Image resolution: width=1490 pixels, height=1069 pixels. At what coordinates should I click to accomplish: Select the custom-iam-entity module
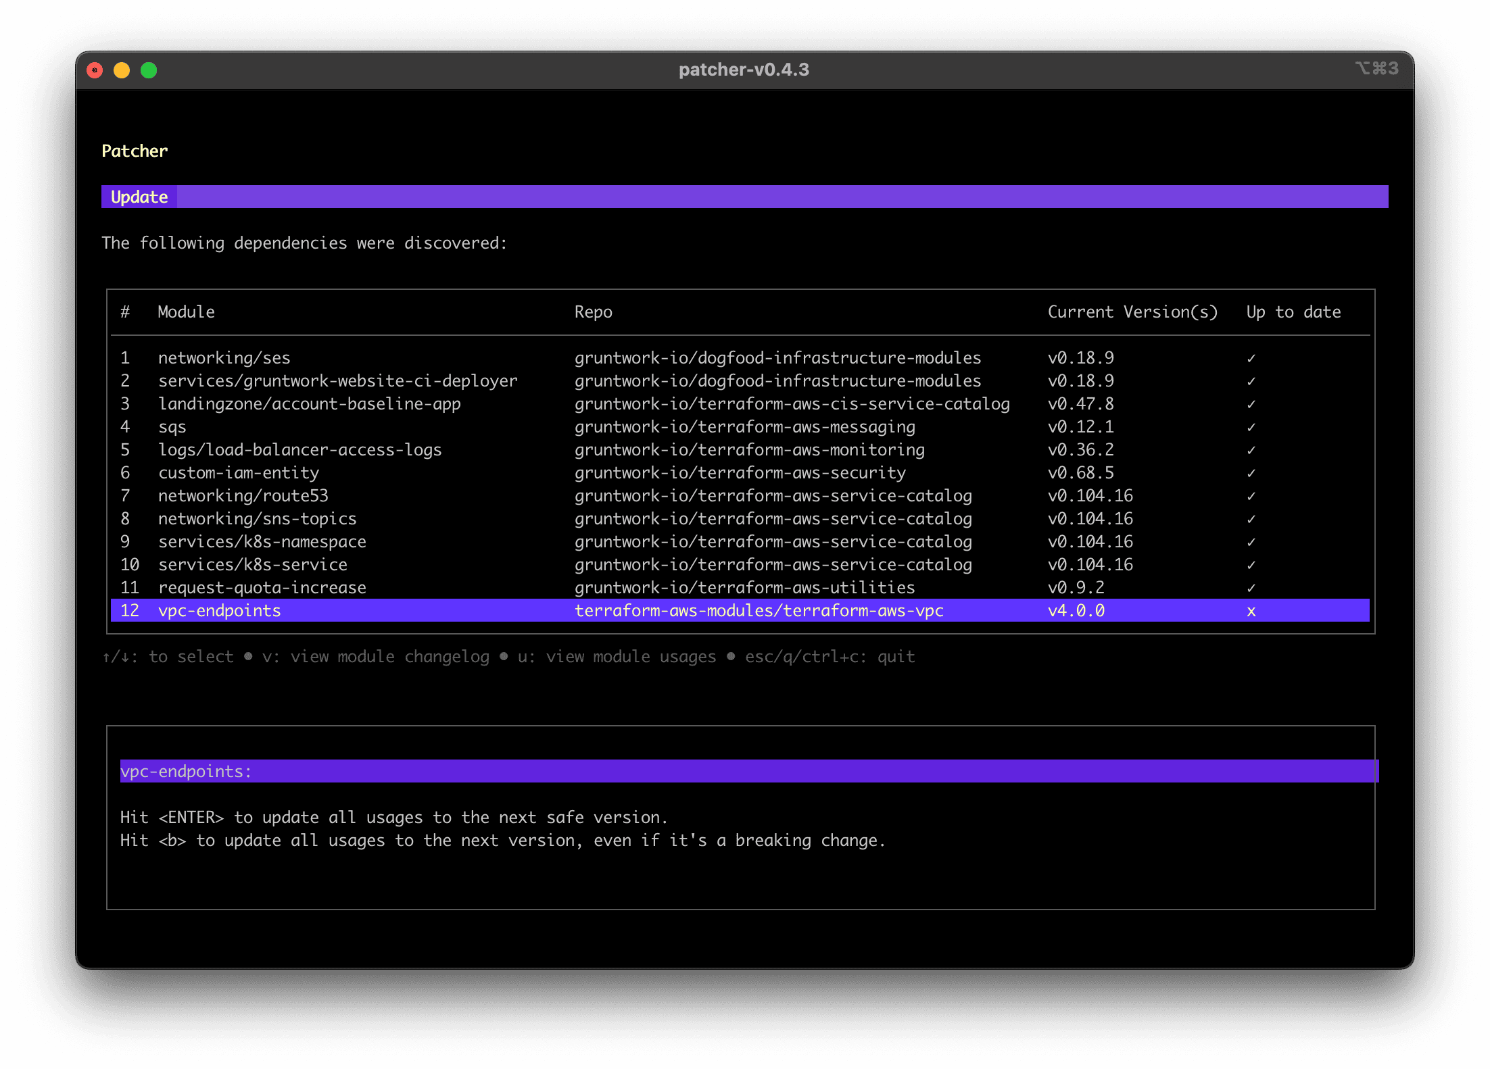[x=740, y=472]
